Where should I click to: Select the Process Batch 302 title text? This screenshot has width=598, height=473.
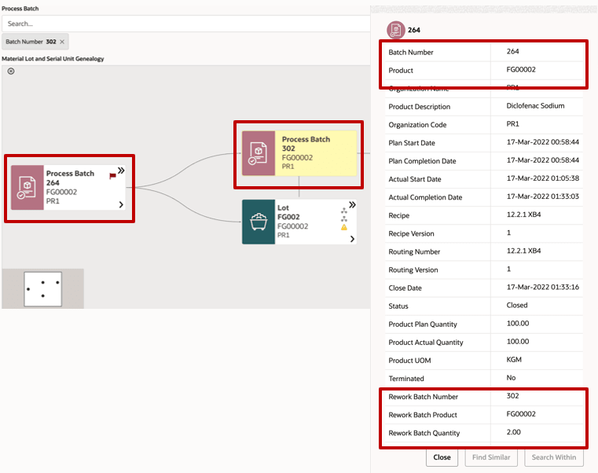tap(306, 144)
